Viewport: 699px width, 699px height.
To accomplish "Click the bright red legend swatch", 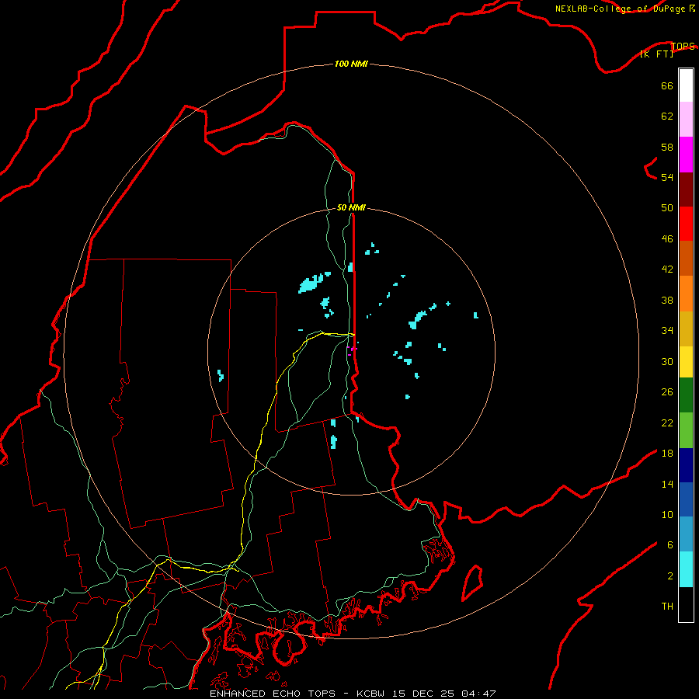I will point(686,224).
